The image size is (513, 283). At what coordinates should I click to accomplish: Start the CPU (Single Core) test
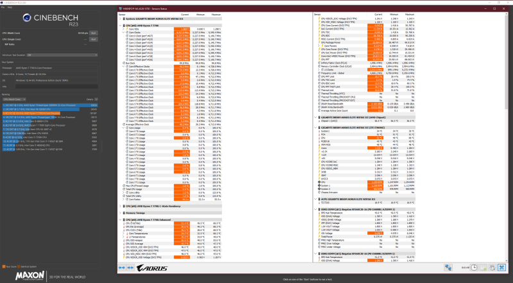coord(93,39)
